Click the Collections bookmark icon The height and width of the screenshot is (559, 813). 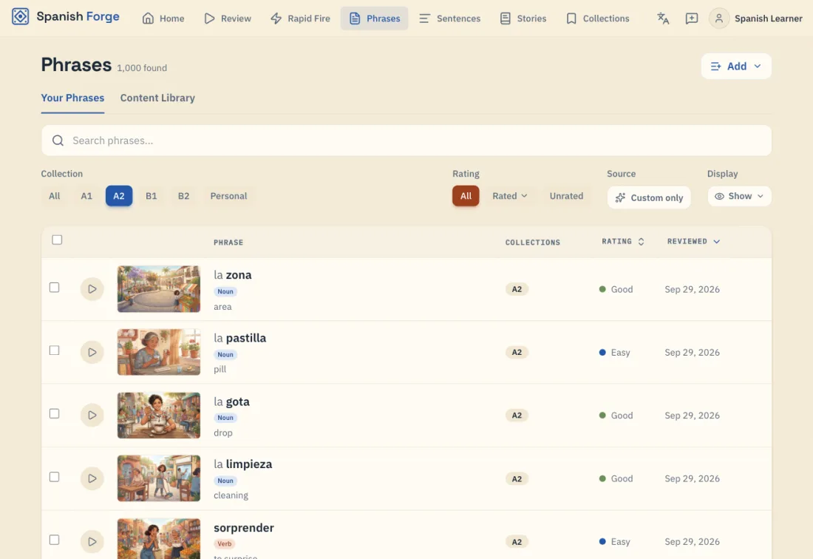click(x=571, y=18)
